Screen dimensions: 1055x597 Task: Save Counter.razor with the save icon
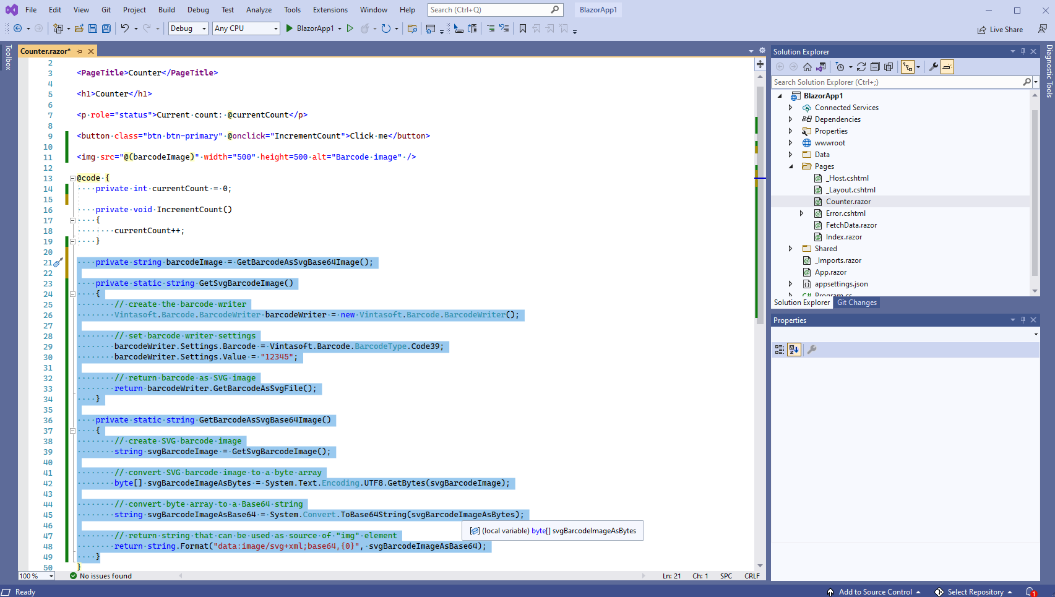pos(93,28)
